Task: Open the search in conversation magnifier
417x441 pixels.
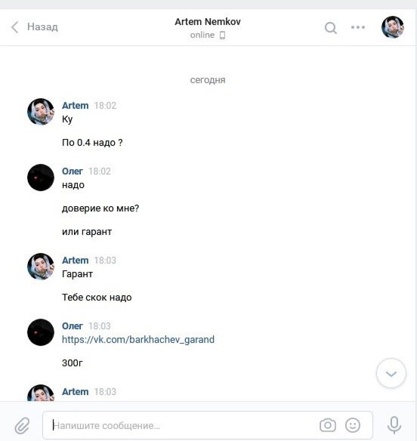Action: coord(331,28)
